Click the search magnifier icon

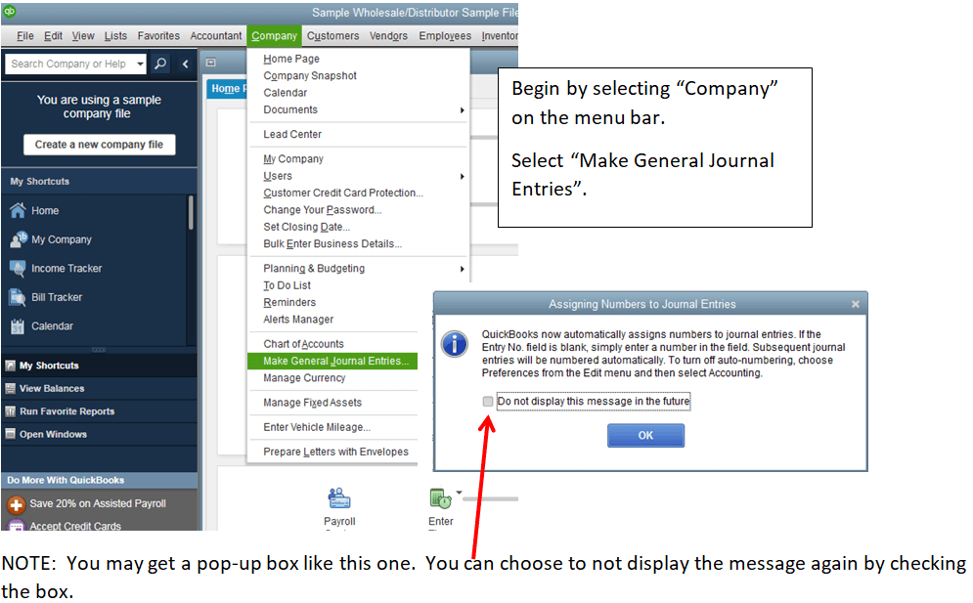pos(160,64)
